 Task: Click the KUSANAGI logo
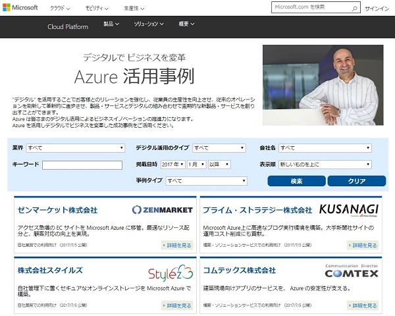[349, 210]
